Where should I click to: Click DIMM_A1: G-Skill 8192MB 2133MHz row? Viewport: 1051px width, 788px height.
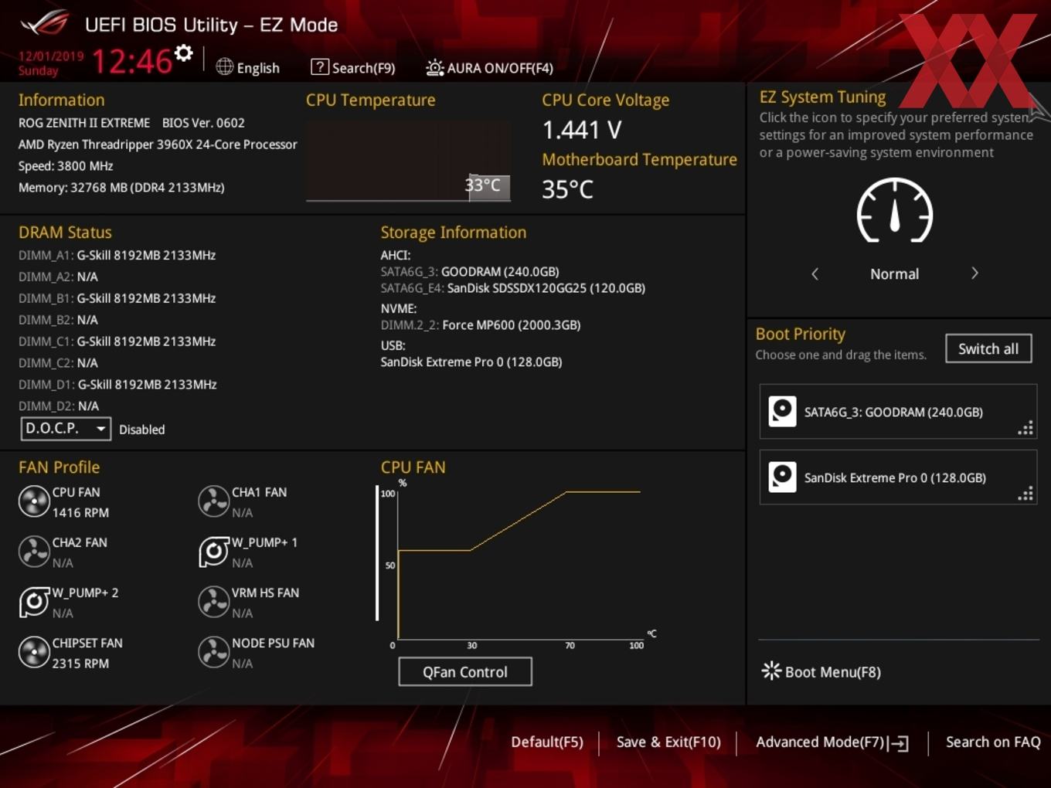(117, 255)
